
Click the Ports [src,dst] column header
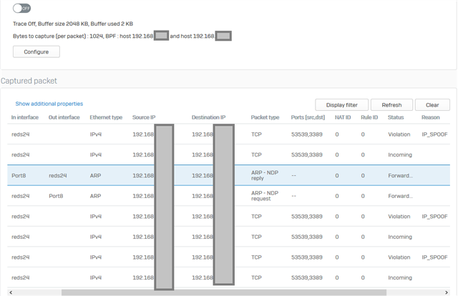click(x=308, y=117)
